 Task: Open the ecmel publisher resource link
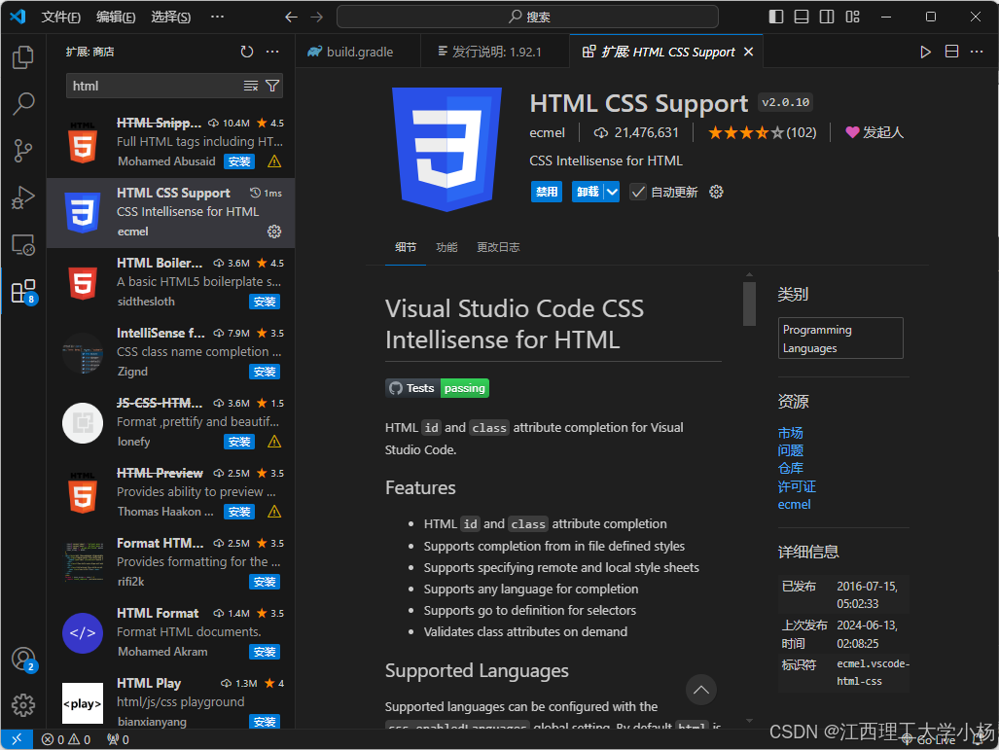click(795, 505)
